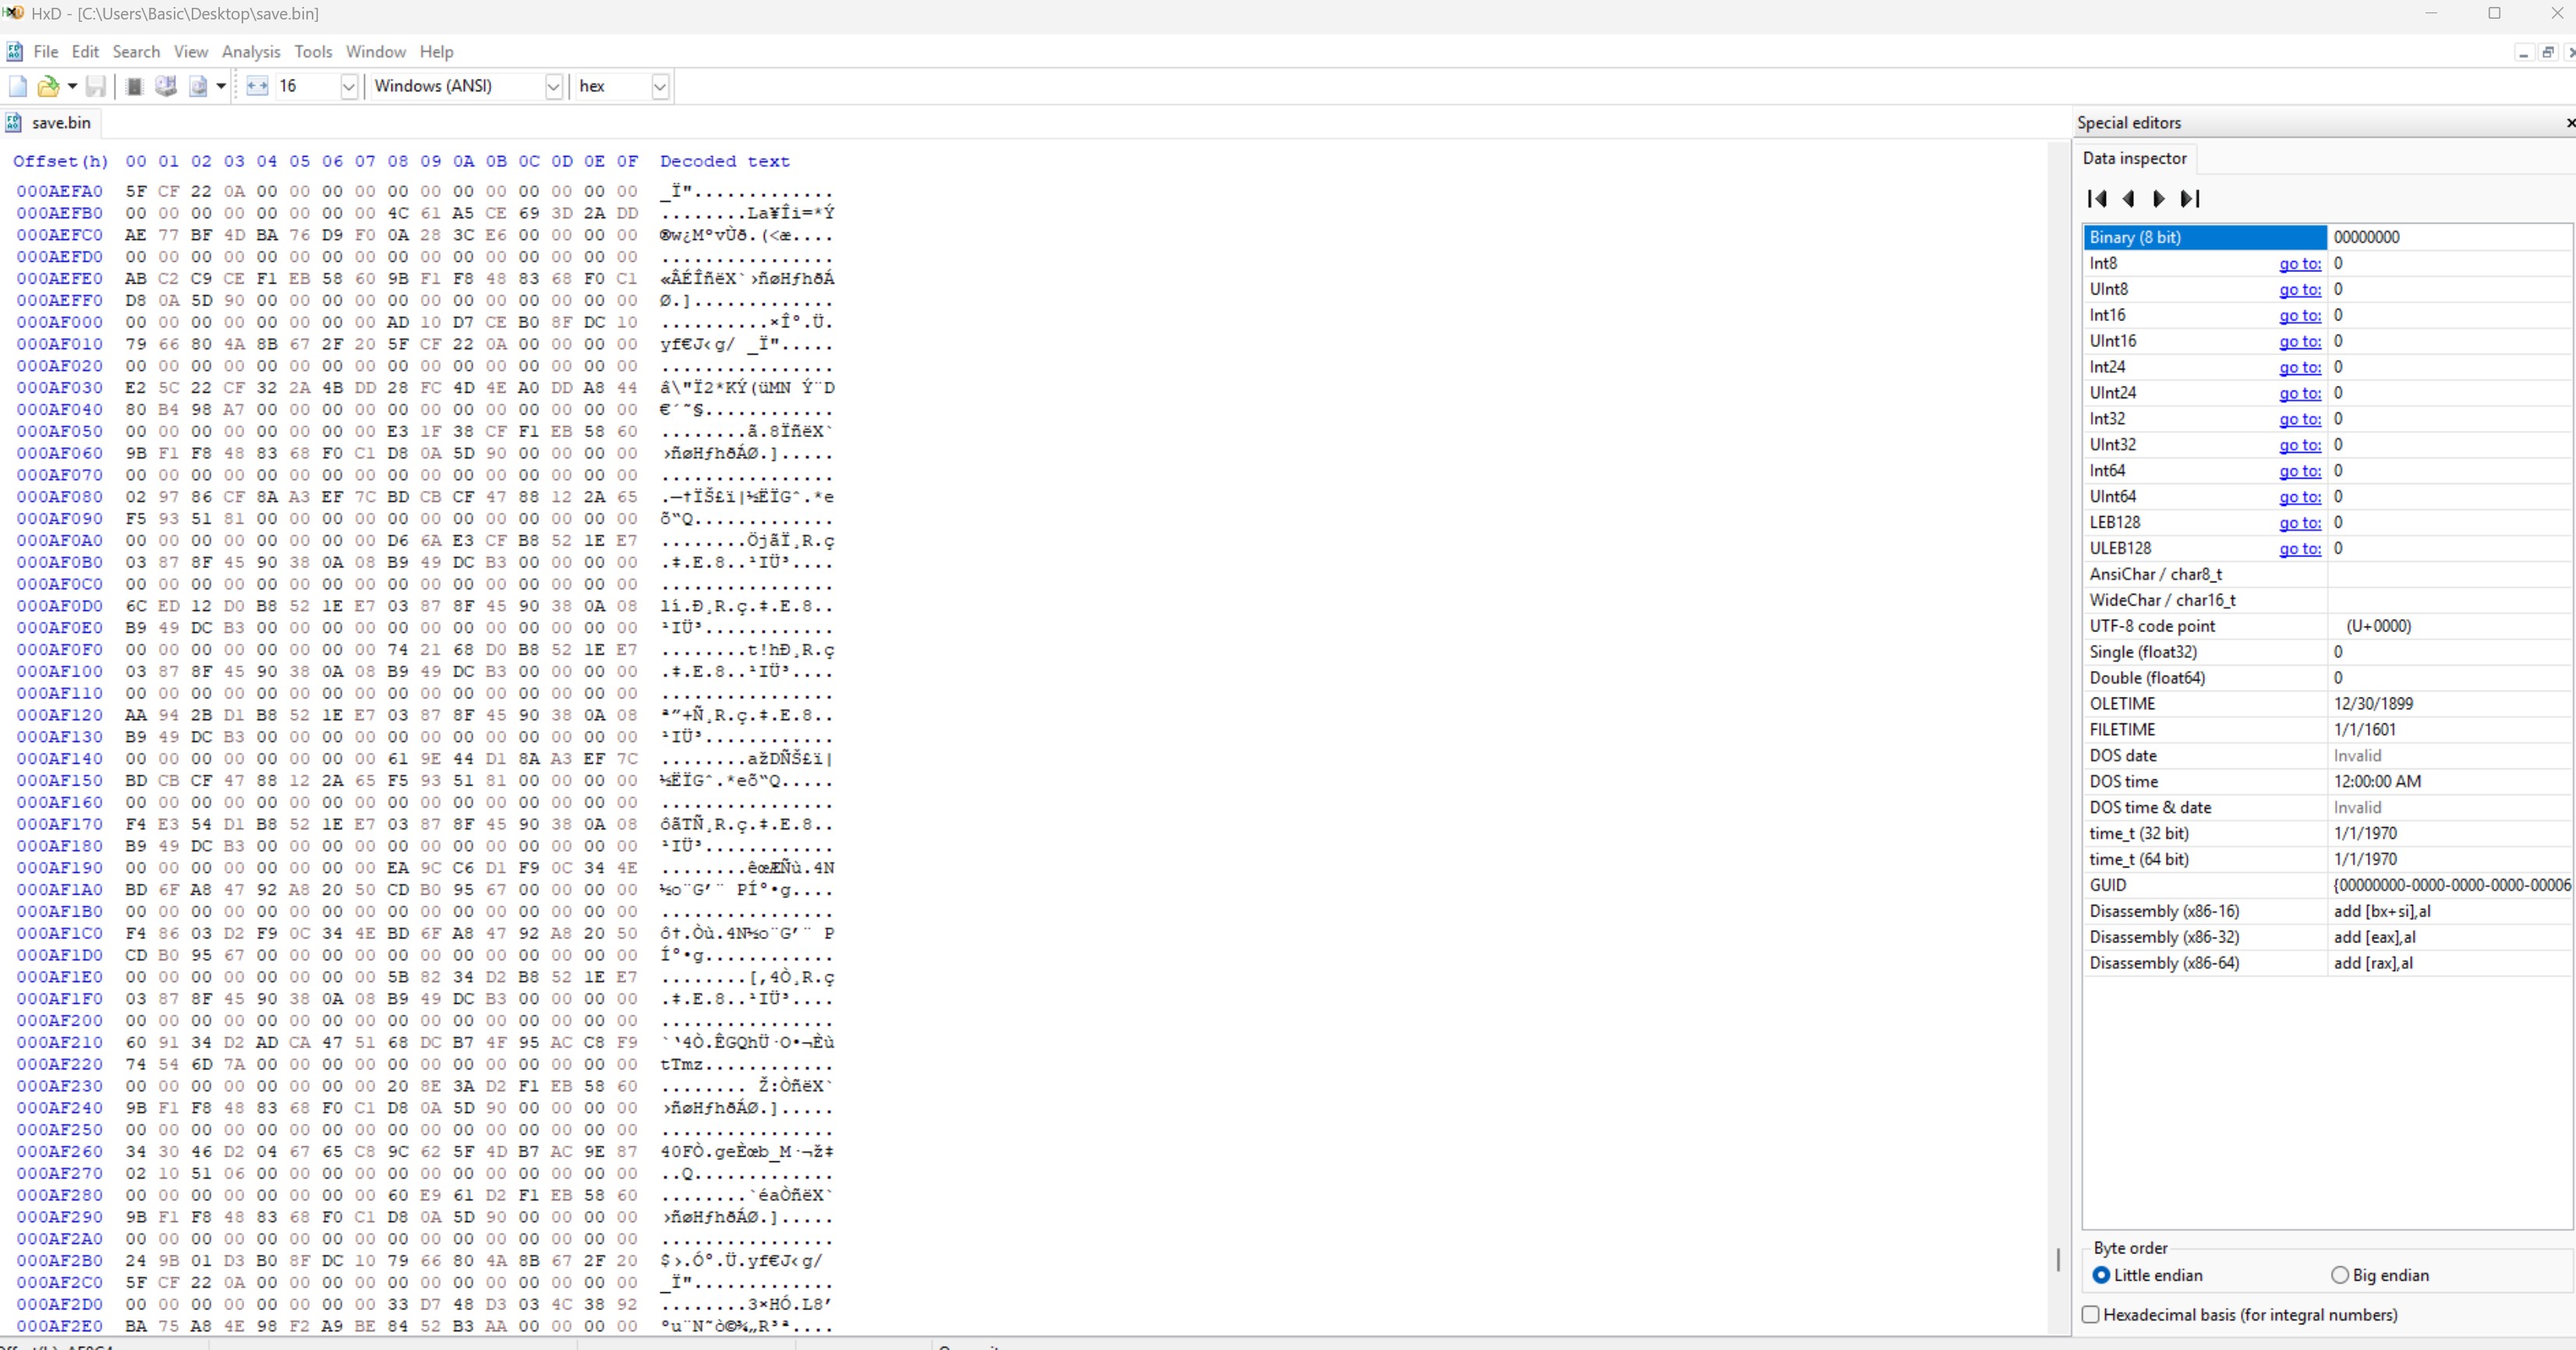
Task: Open the Edit menu
Action: (85, 51)
